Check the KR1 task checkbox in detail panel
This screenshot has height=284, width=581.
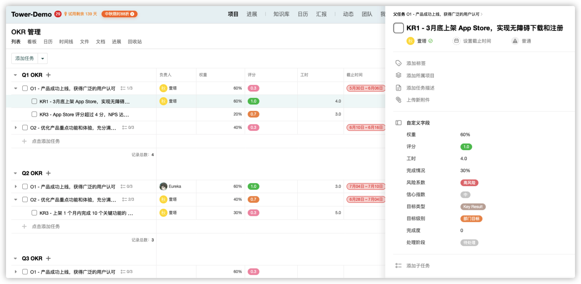[x=398, y=28]
